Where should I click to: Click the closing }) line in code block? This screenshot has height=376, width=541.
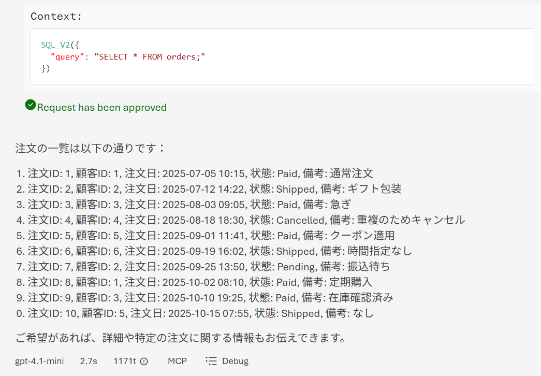[x=46, y=68]
